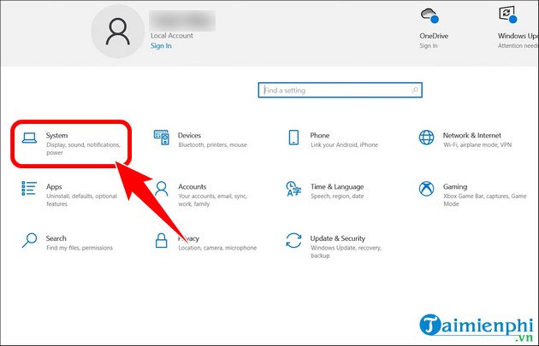Screen dimensions: 539x346
Task: Click the magnifier icon in search box
Action: (x=415, y=90)
